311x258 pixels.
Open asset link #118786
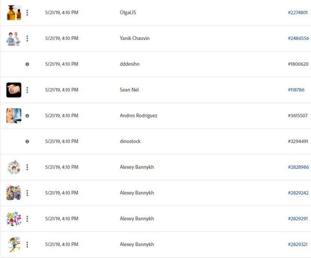click(296, 90)
